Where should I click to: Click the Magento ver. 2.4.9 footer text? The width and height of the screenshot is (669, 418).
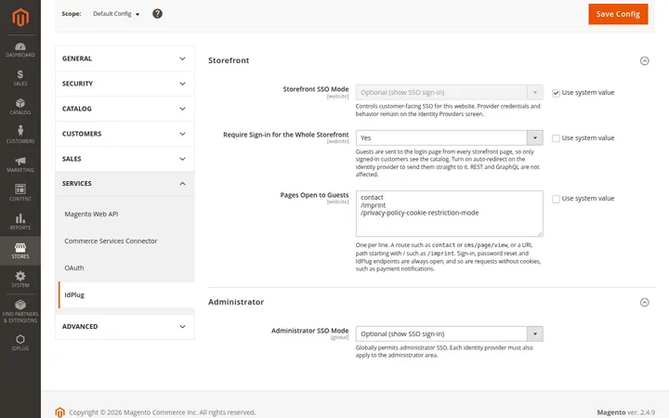(625, 412)
